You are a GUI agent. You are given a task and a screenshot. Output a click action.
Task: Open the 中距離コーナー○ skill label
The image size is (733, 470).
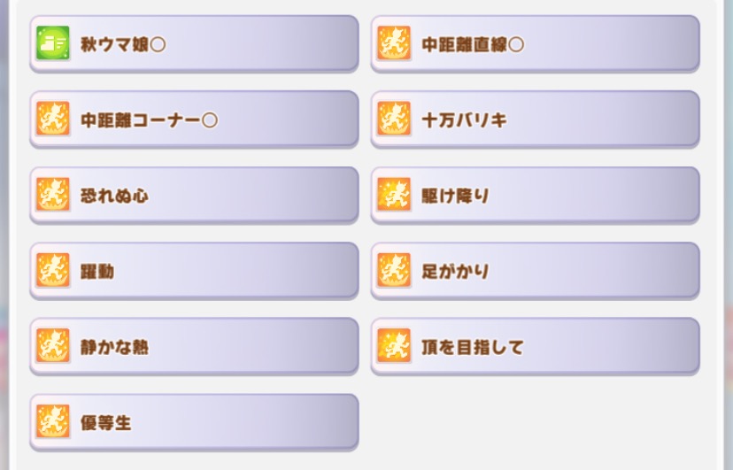149,119
